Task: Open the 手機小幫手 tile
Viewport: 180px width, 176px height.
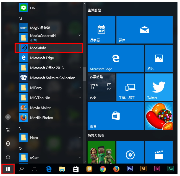Action: coord(130,87)
